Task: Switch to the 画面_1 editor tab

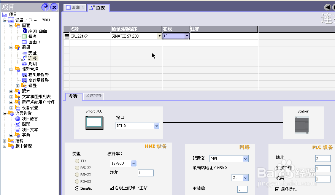Action: click(x=75, y=8)
